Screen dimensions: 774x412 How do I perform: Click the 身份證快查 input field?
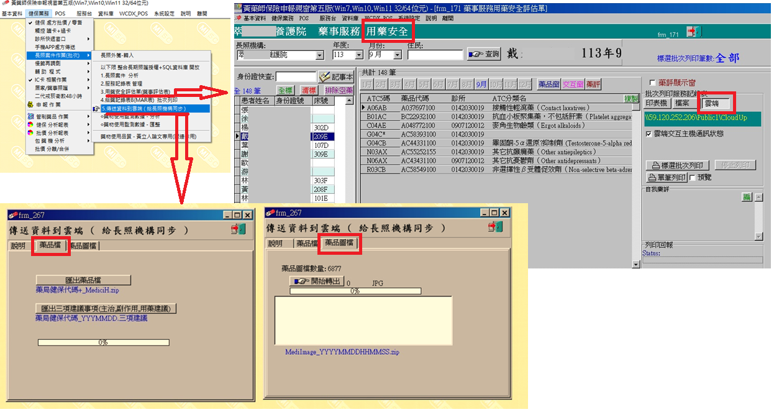(x=296, y=76)
